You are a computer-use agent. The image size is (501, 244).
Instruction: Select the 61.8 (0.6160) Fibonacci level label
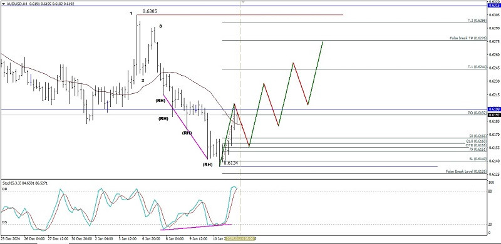[x=477, y=141]
